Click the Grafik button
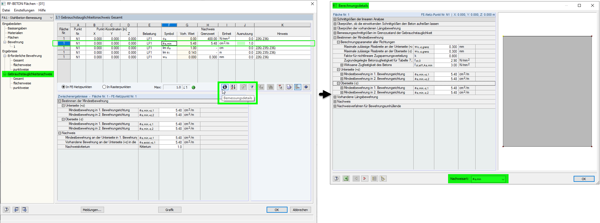This screenshot has width=600, height=223. tap(169, 210)
